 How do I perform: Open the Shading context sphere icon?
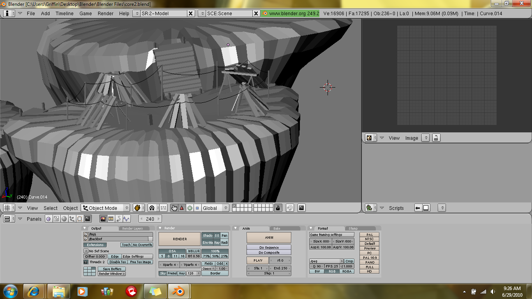(64, 219)
